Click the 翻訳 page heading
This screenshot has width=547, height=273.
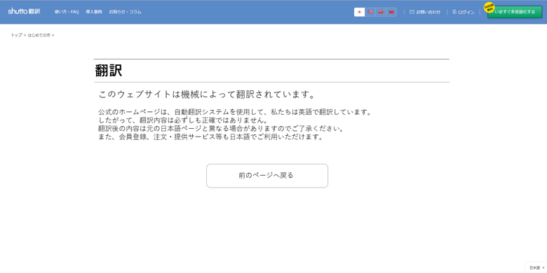pyautogui.click(x=109, y=71)
